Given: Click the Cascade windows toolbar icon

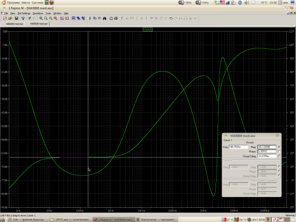Looking at the screenshot, I should tap(78, 18).
